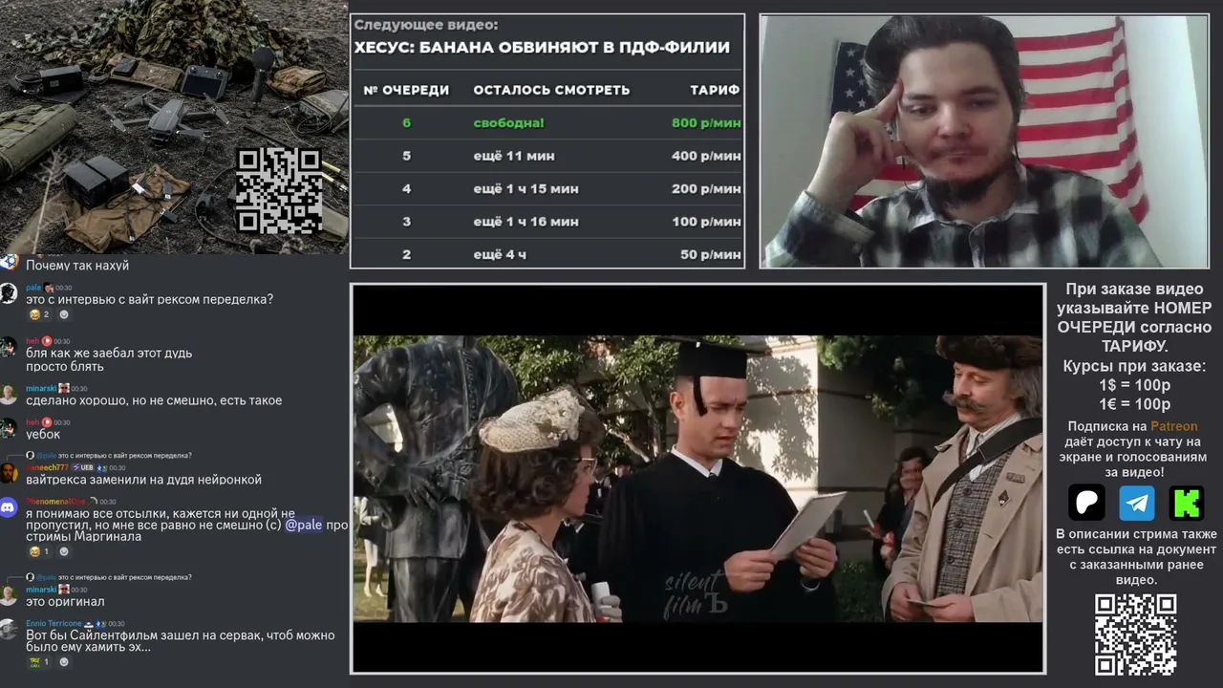Open the reply preview above vaneech777's message
Image resolution: width=1223 pixels, height=688 pixels.
[x=108, y=455]
